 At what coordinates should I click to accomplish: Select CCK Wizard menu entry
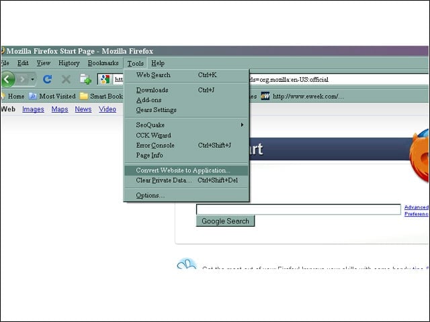(187, 136)
